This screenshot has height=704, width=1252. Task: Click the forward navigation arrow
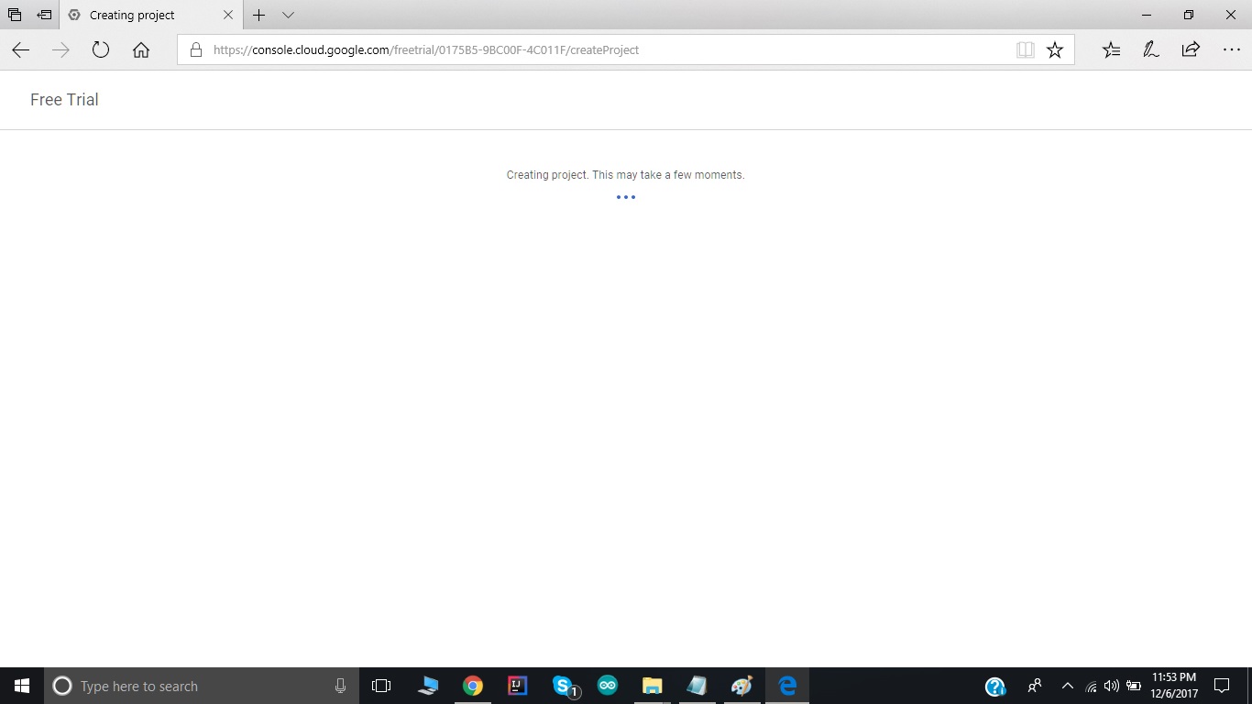click(60, 50)
